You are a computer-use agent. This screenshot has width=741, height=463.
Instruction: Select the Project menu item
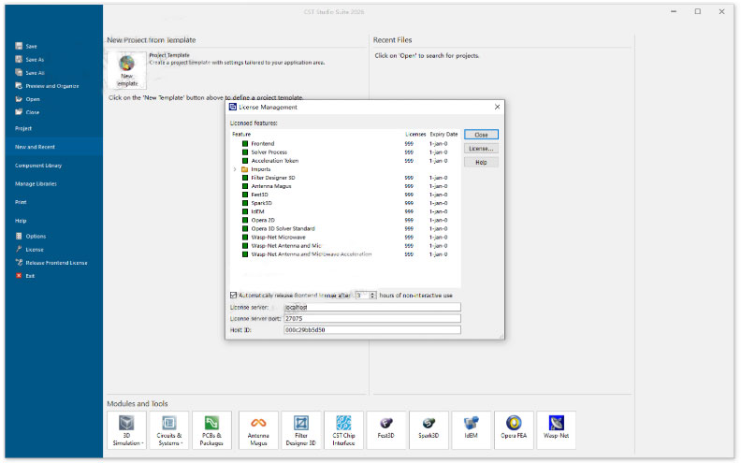point(23,128)
